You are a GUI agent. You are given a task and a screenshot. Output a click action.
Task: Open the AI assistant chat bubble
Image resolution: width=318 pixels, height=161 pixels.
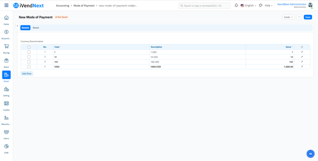(310, 154)
